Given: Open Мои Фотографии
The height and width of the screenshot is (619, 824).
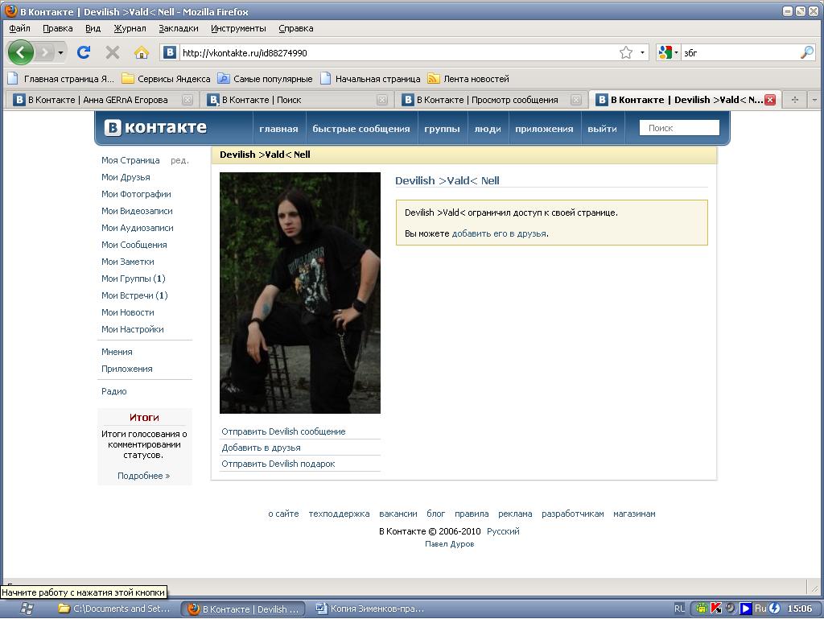Looking at the screenshot, I should coord(136,194).
